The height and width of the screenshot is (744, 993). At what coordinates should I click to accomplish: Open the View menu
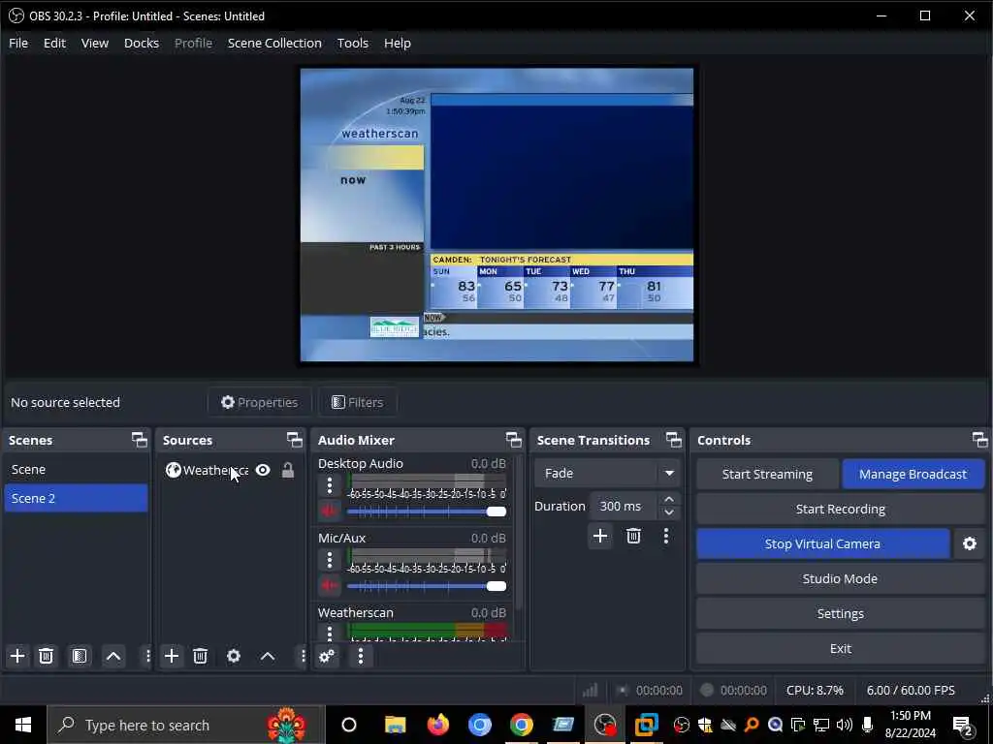coord(95,43)
